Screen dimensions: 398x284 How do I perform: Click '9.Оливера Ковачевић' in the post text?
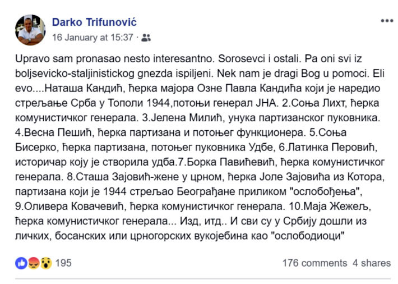point(70,206)
